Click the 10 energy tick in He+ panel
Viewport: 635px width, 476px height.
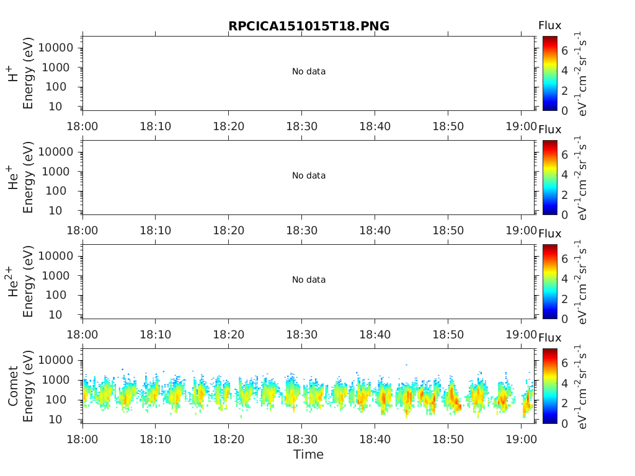click(55, 211)
